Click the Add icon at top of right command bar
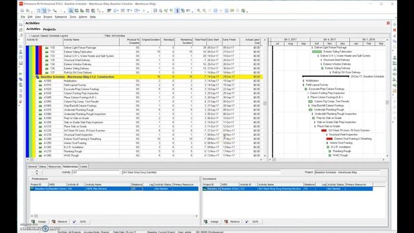 pyautogui.click(x=395, y=25)
